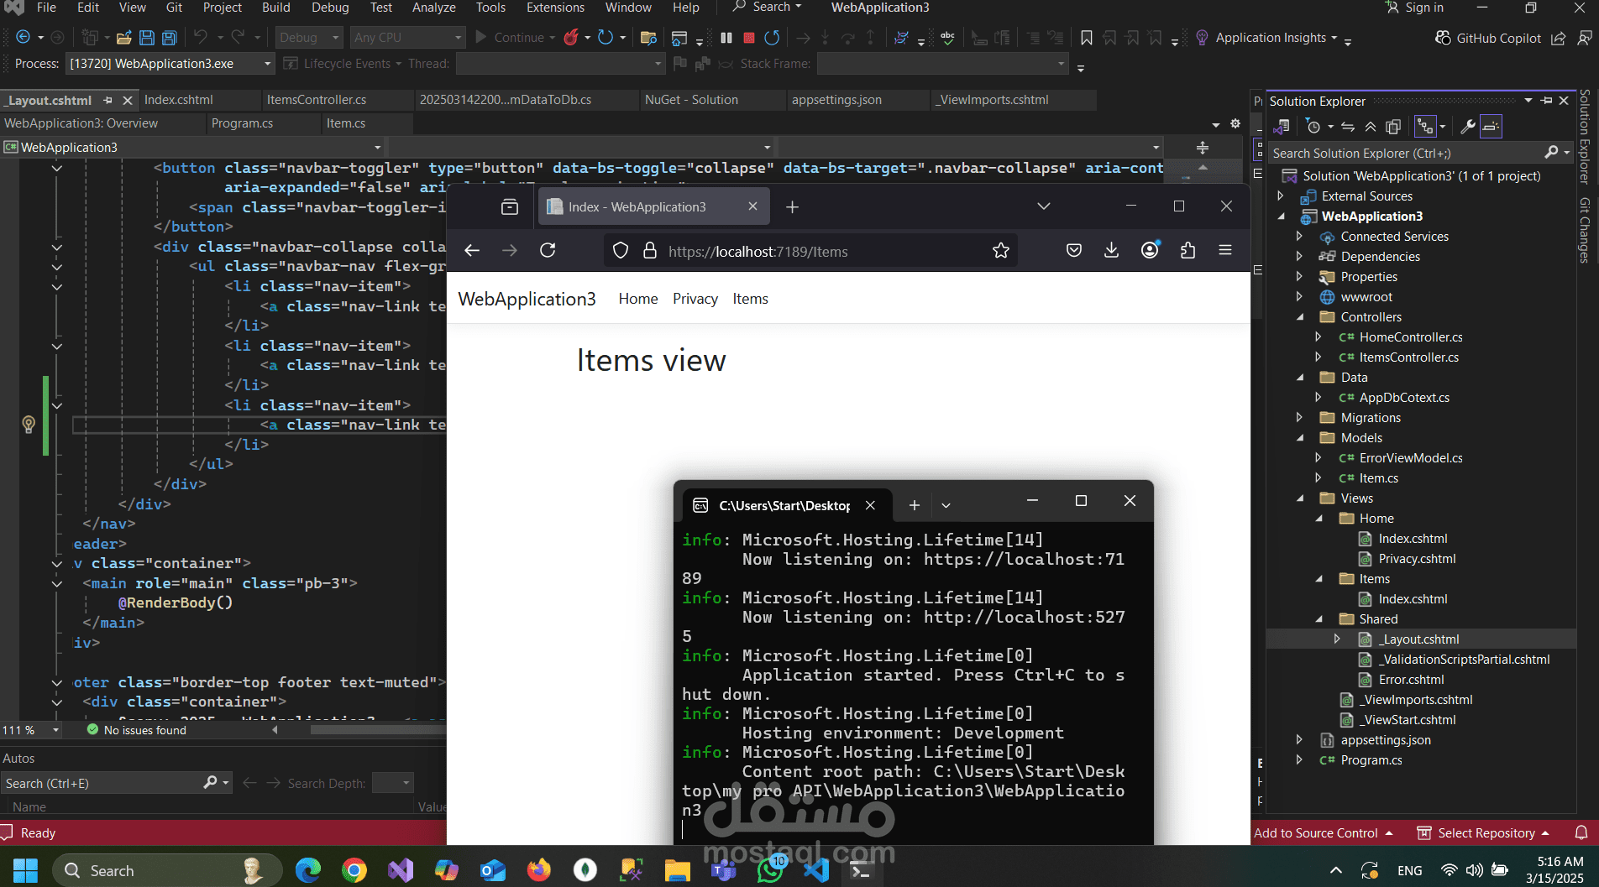This screenshot has width=1599, height=887.
Task: Click the Firefox back arrow
Action: 472,251
